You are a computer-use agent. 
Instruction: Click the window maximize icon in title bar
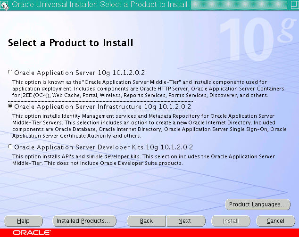tap(294, 5)
